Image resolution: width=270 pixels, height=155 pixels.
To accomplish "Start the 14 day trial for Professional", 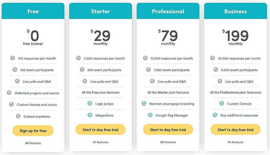I will (168, 129).
